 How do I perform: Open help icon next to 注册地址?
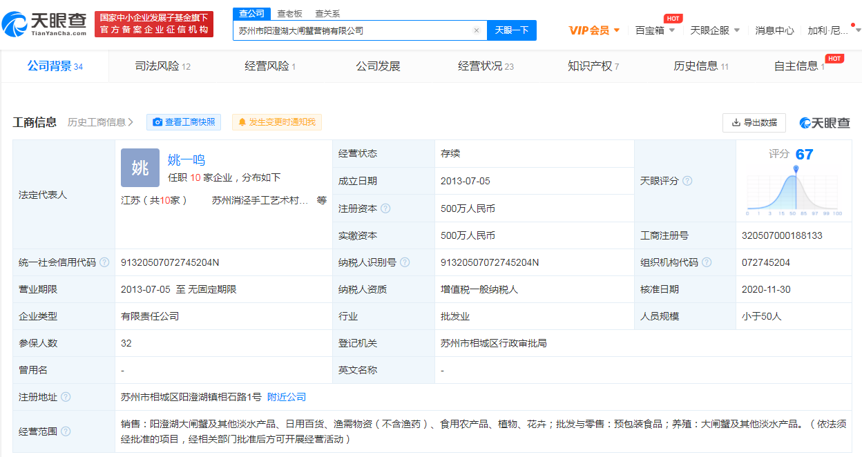(66, 397)
